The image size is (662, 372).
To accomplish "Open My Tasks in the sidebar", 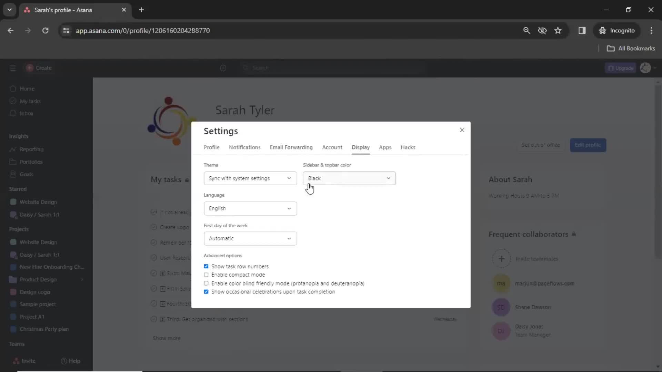I will click(30, 101).
